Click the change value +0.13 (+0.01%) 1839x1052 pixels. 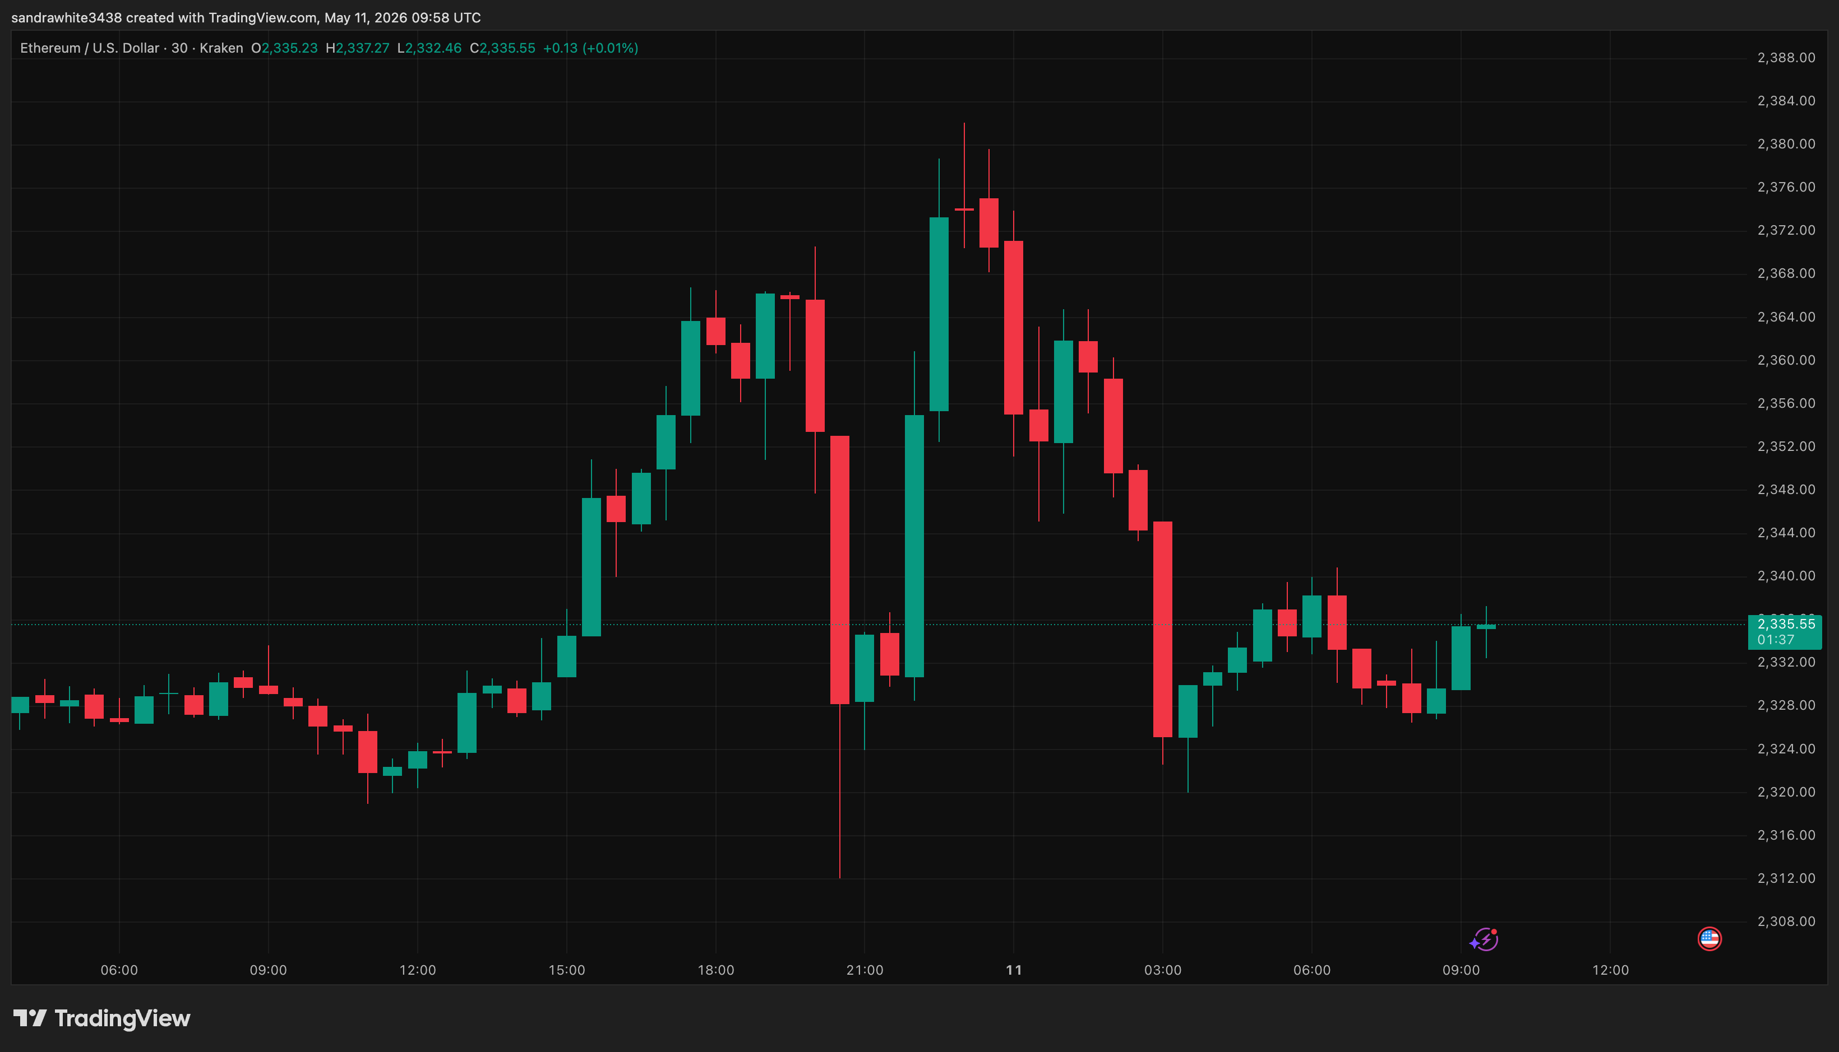coord(591,48)
